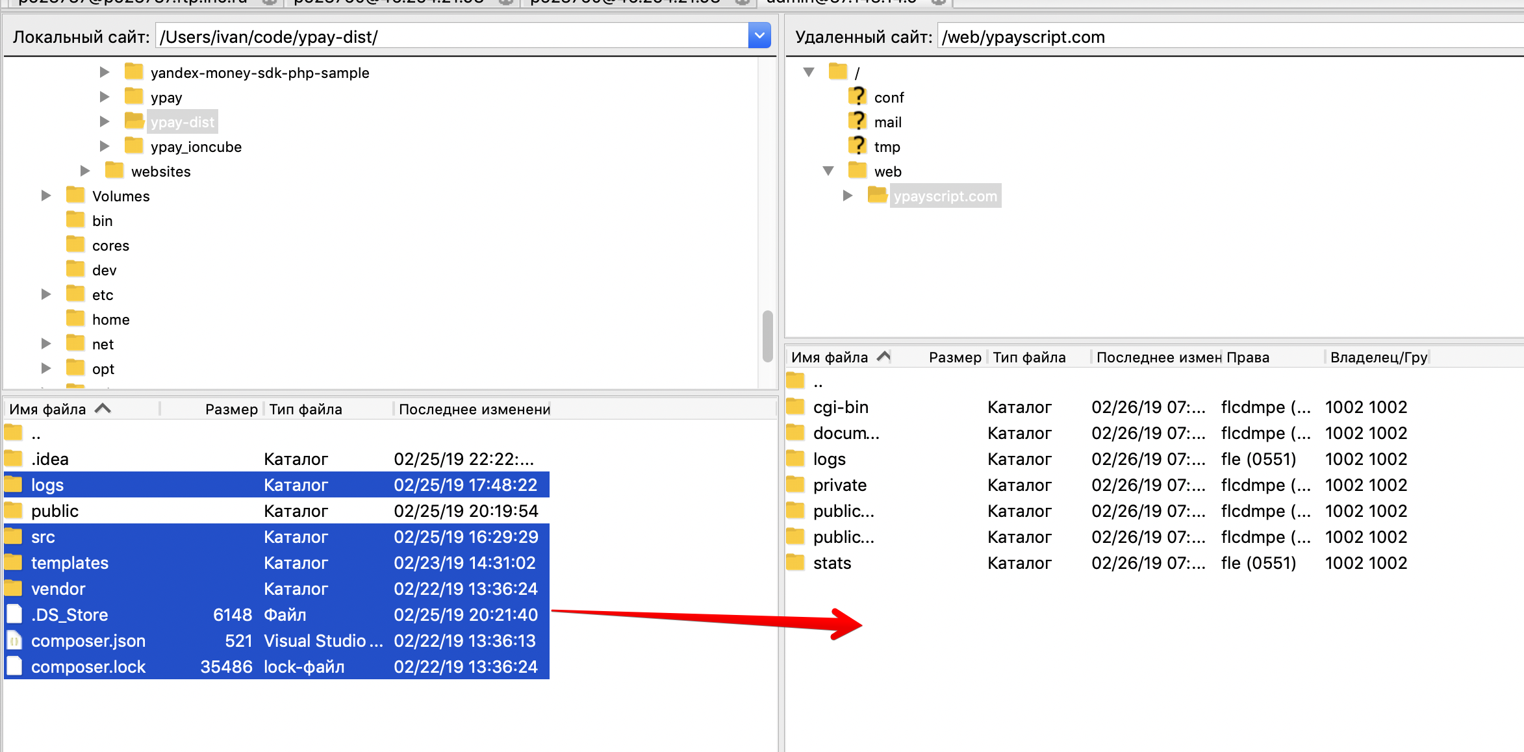Collapse the remote root folder node
Image resolution: width=1524 pixels, height=752 pixels.
[809, 72]
